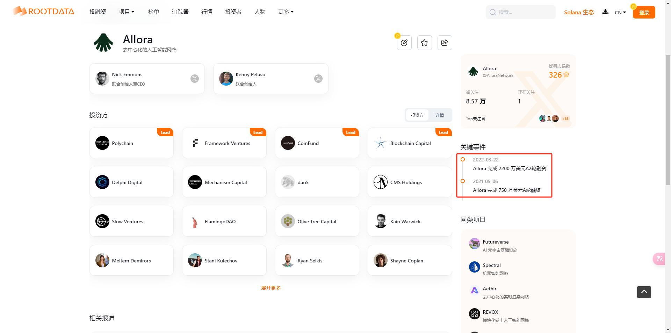This screenshot has width=671, height=333.
Task: Click the CMS Holdings logo
Action: click(x=381, y=182)
